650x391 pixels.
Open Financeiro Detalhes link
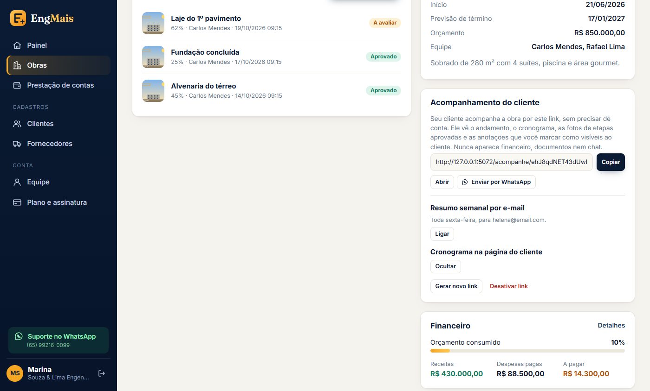click(611, 326)
